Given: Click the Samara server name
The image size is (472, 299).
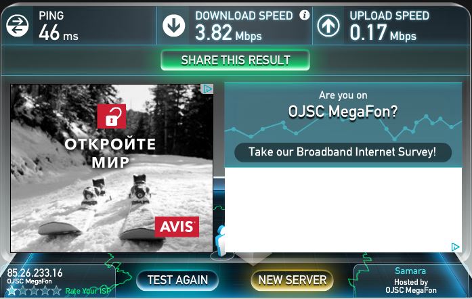Looking at the screenshot, I should [410, 271].
